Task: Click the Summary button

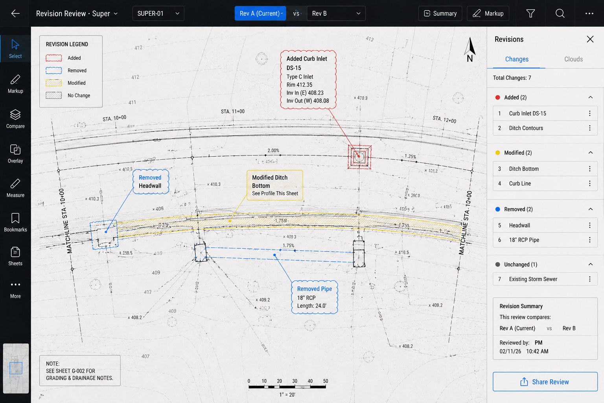Action: 440,13
